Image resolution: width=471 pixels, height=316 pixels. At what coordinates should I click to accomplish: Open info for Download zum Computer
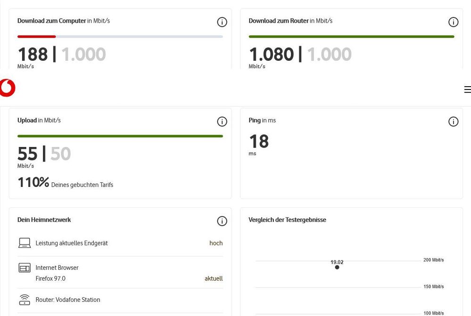pos(222,22)
